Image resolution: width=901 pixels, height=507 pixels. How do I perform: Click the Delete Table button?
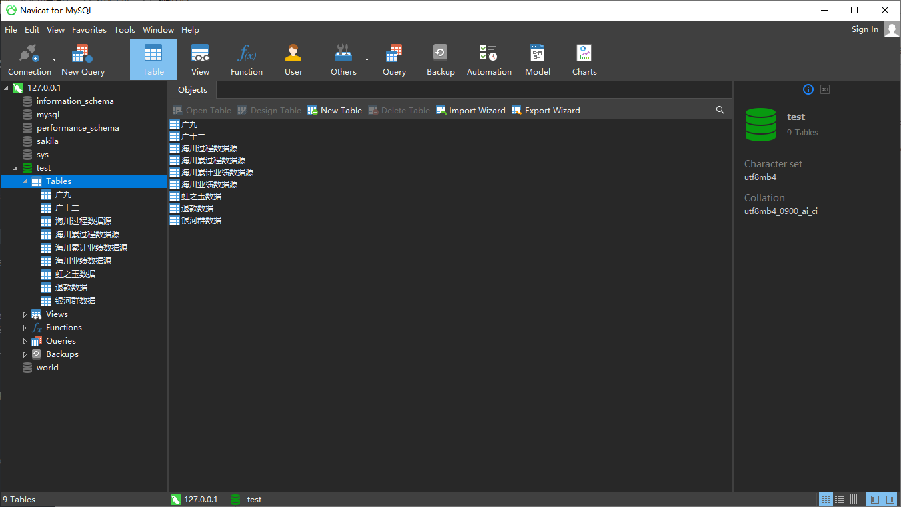(399, 111)
